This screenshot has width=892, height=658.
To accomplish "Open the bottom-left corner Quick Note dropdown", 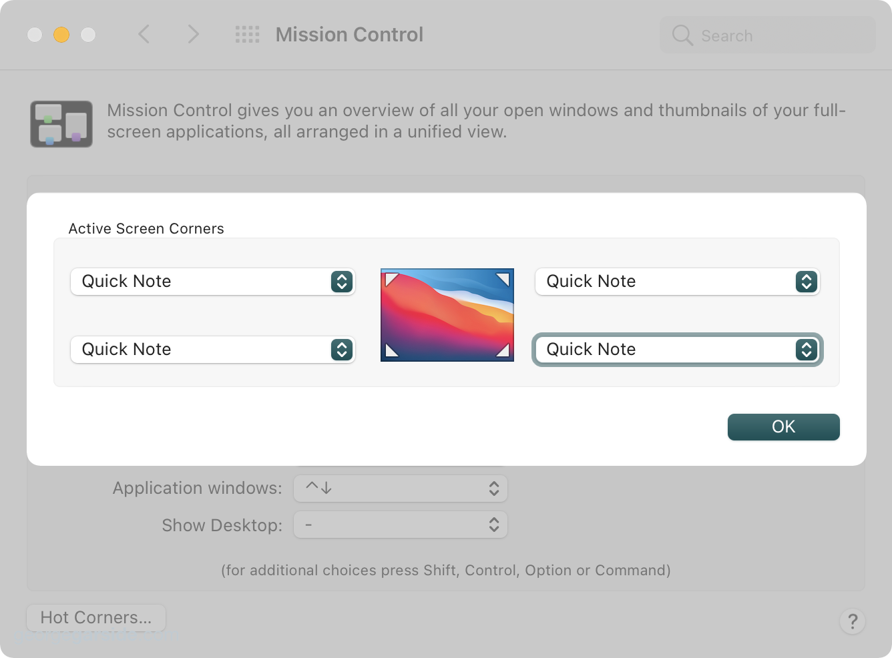I will (212, 350).
